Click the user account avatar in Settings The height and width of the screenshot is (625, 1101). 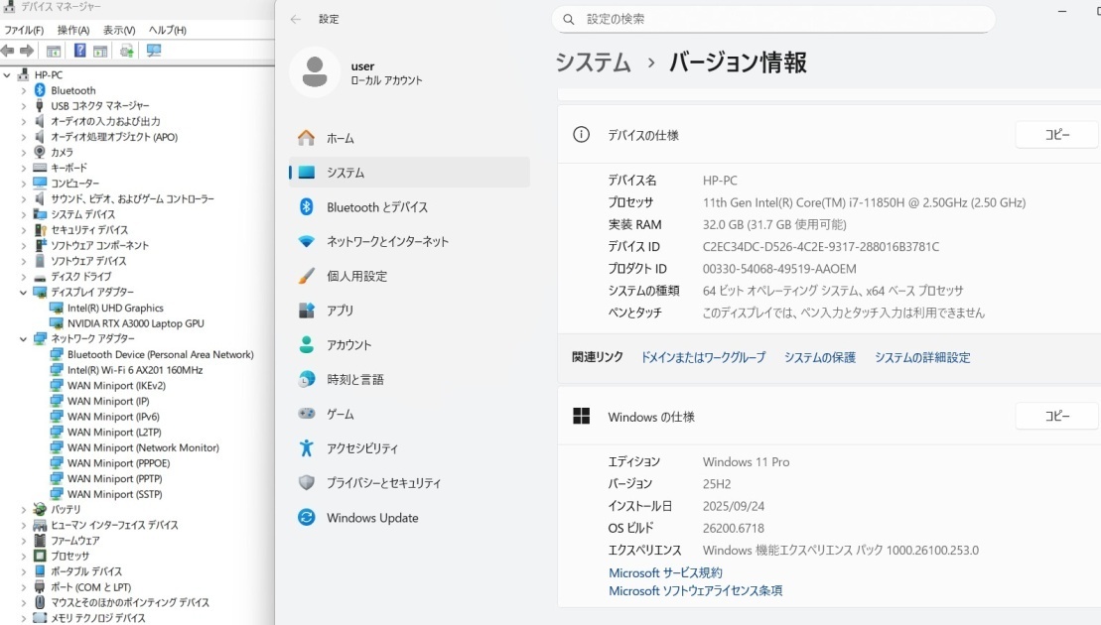coord(315,72)
